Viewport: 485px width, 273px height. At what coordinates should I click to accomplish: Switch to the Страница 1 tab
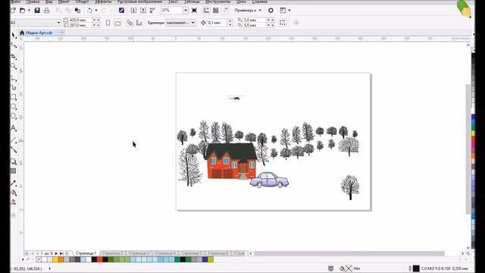coord(86,253)
